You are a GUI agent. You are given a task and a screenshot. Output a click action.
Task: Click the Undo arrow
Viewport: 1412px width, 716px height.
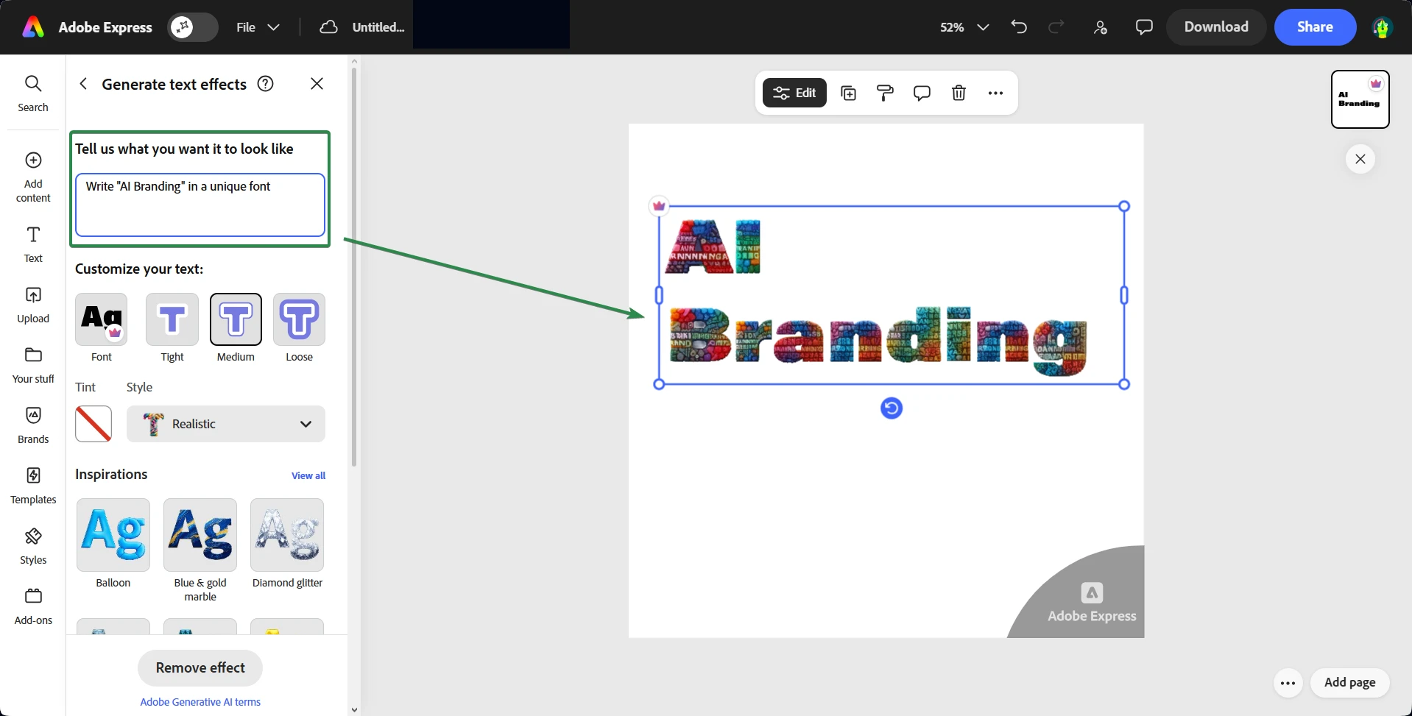pos(1019,27)
